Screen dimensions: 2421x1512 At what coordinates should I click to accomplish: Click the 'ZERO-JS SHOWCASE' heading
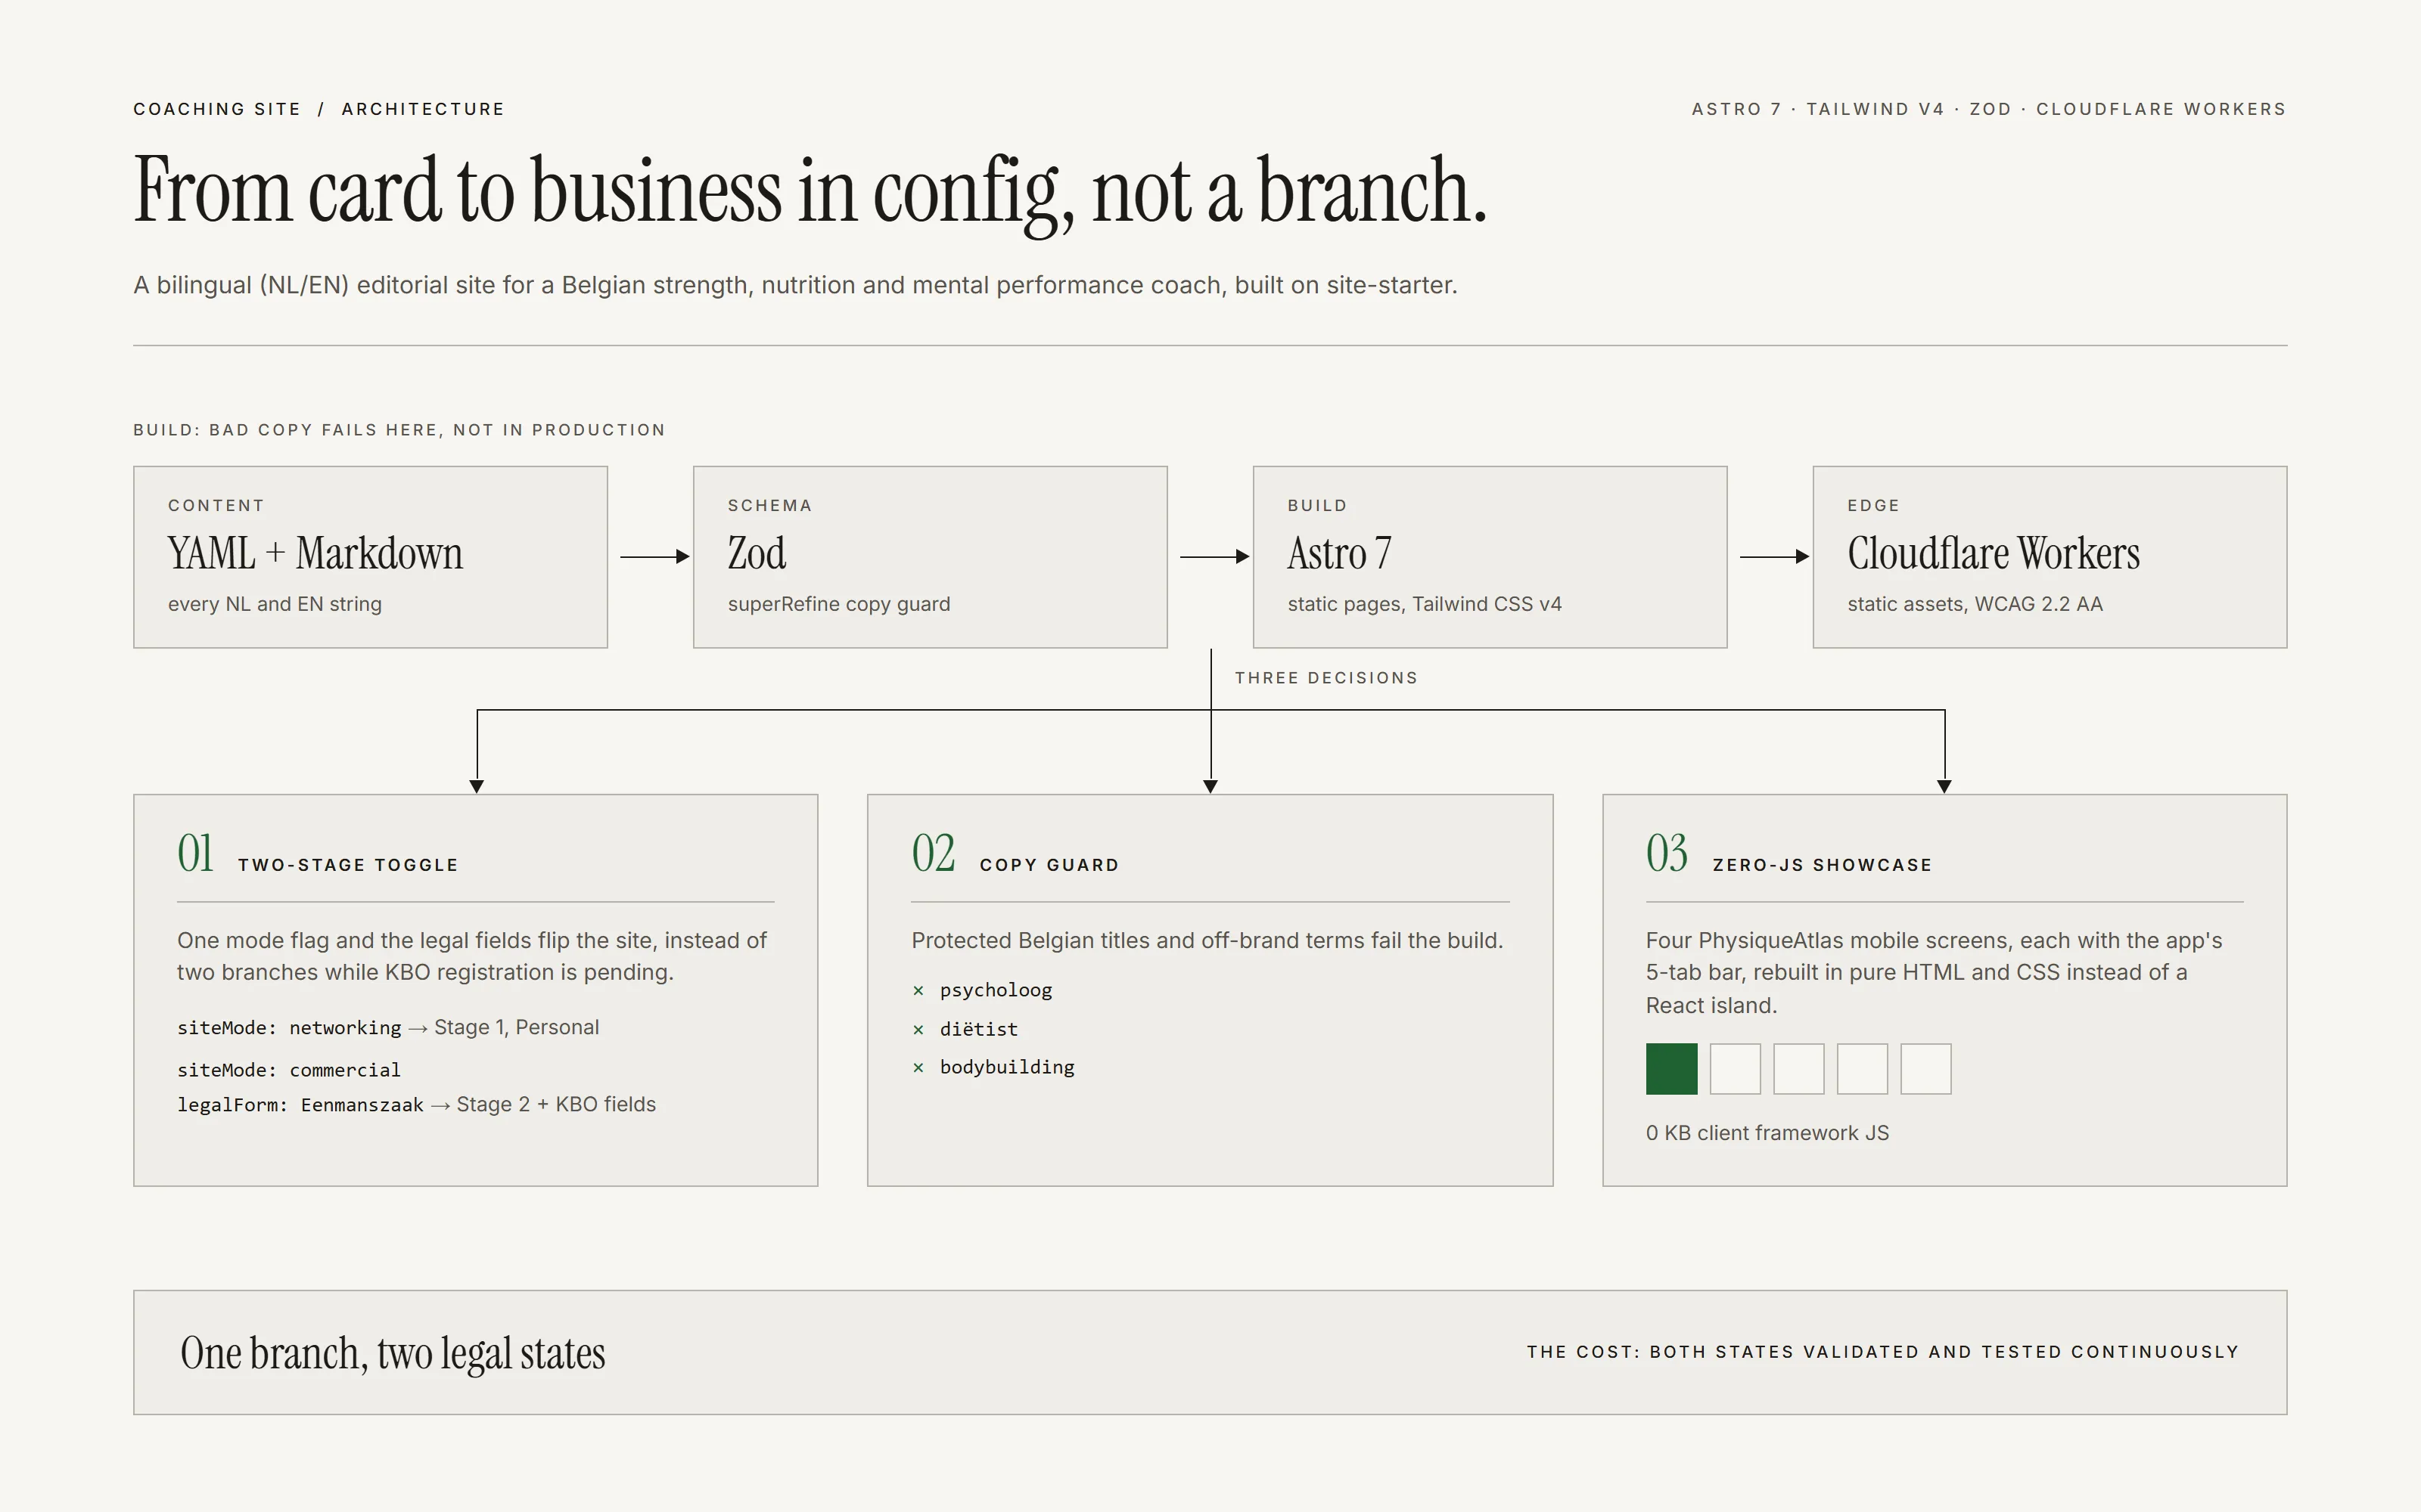click(x=1823, y=865)
